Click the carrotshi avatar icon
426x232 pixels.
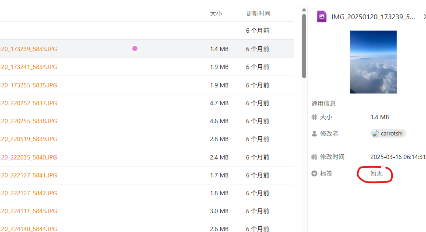[375, 133]
